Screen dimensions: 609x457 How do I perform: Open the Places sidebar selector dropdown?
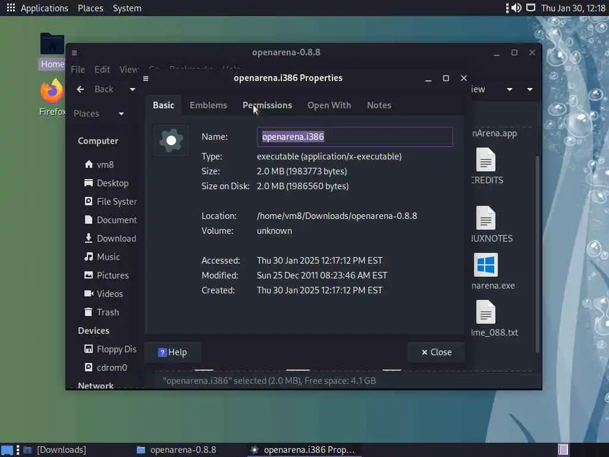tap(121, 114)
